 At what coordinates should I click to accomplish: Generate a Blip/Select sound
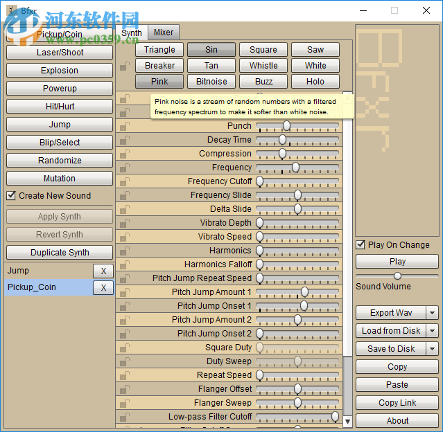pyautogui.click(x=60, y=143)
